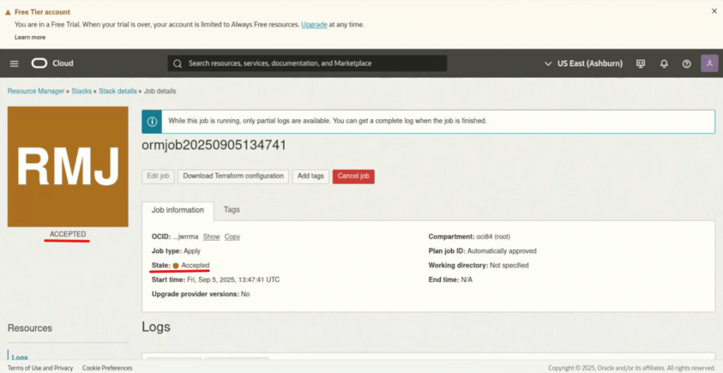The width and height of the screenshot is (723, 373).
Task: Click the Resources sidebar heading
Action: pos(30,329)
